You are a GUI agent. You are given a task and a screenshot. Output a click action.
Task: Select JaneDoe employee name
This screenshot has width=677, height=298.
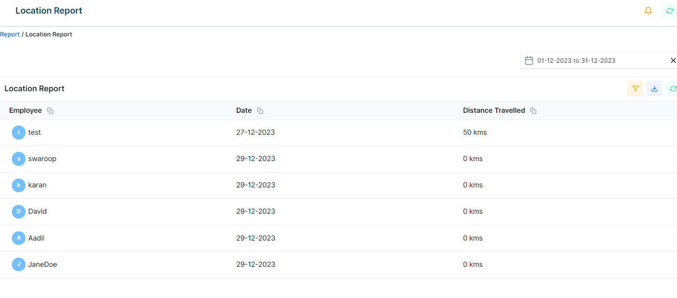43,265
